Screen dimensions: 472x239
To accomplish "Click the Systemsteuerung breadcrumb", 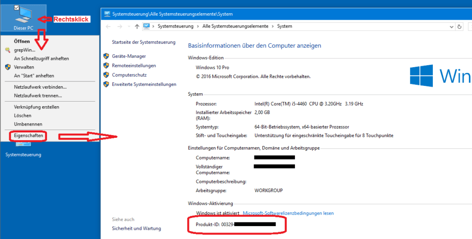I will tap(176, 26).
